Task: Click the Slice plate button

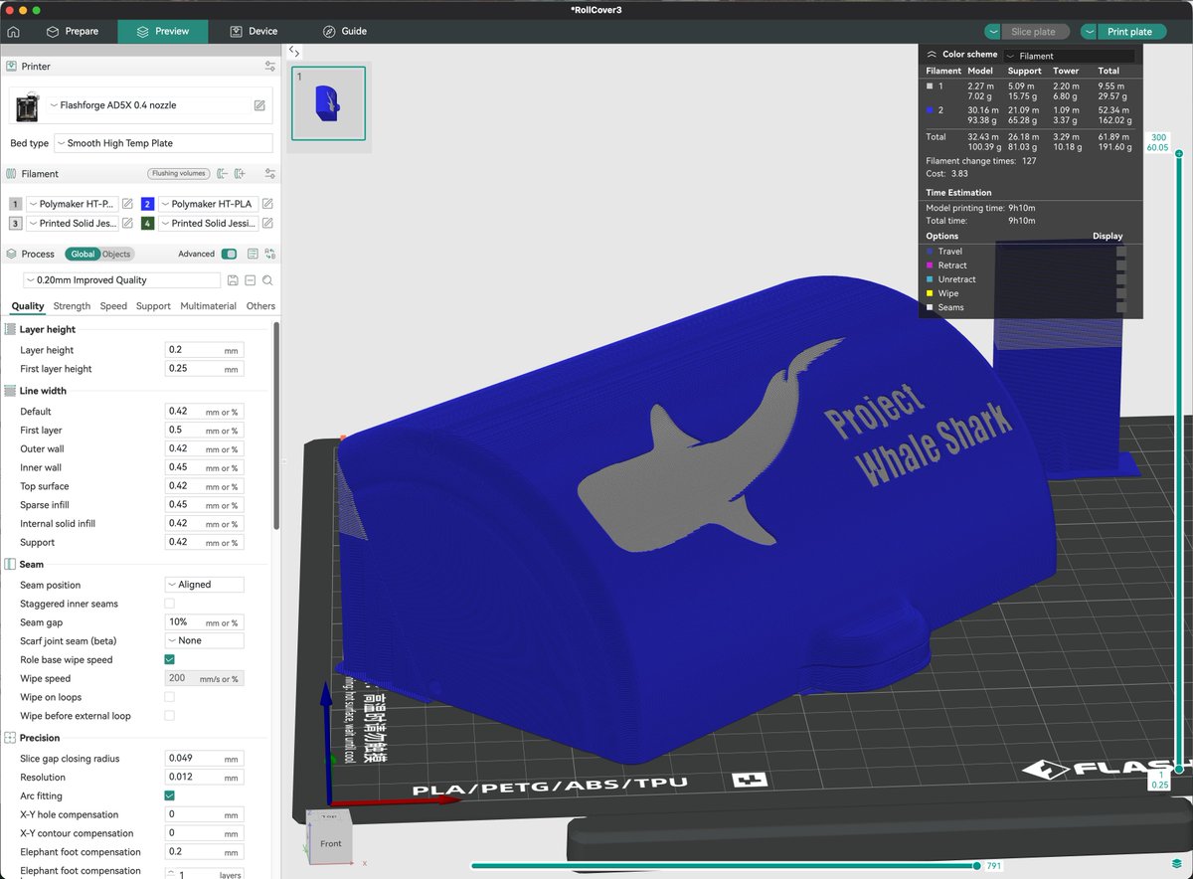Action: [x=1034, y=32]
